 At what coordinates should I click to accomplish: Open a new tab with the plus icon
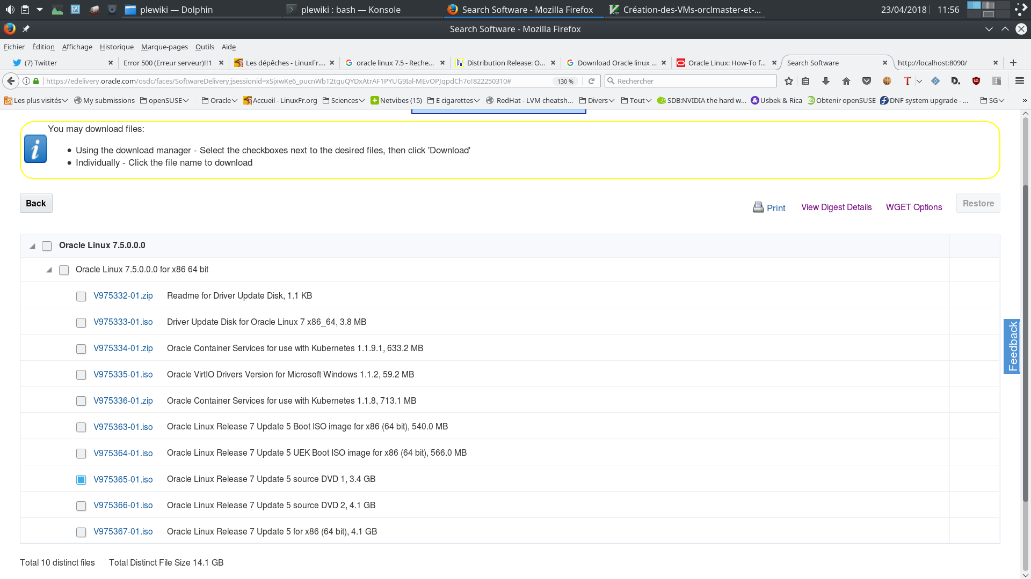coord(1013,63)
